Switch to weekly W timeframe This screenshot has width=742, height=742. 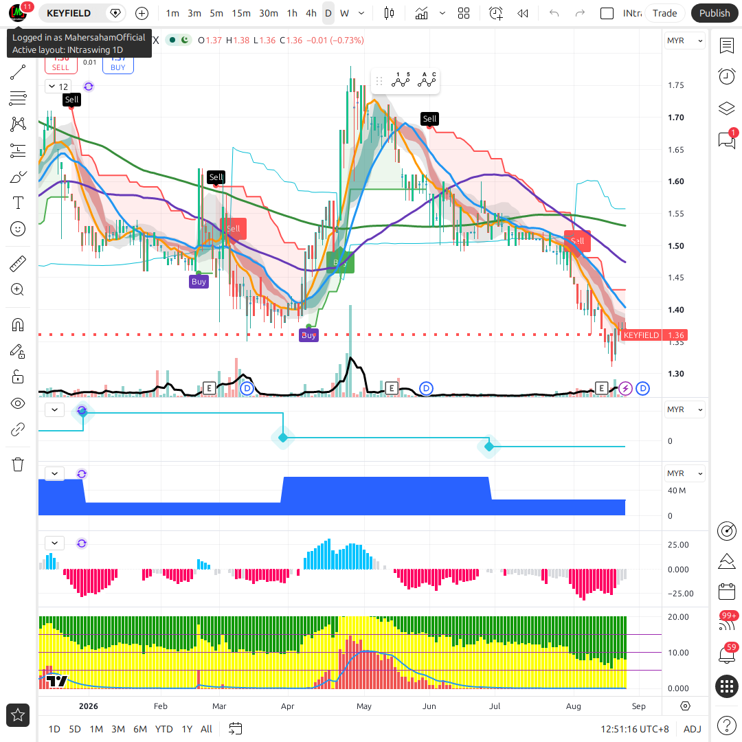[344, 13]
